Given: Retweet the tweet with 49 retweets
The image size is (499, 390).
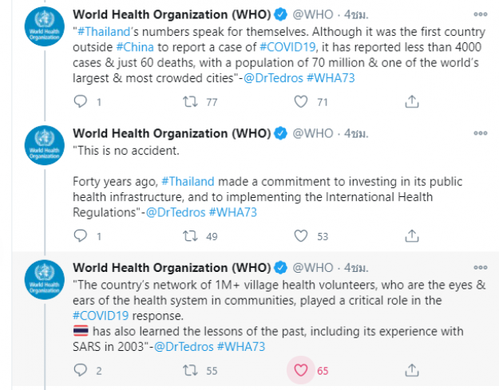Looking at the screenshot, I should click(190, 236).
